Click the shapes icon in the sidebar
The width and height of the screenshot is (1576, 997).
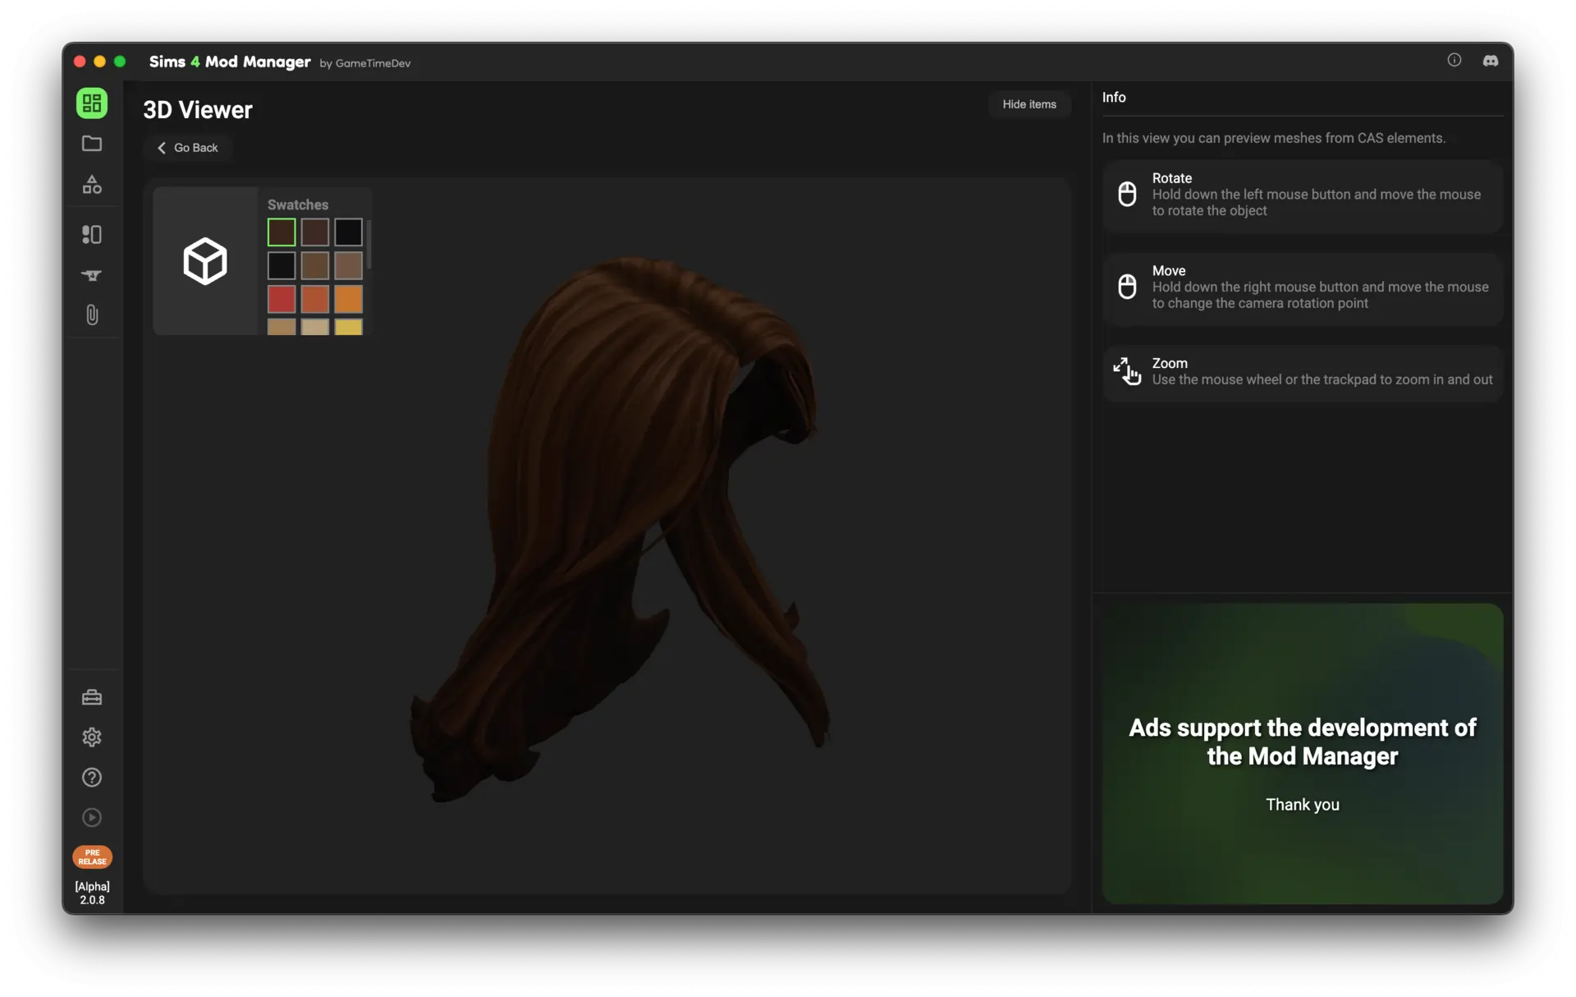[x=92, y=185]
